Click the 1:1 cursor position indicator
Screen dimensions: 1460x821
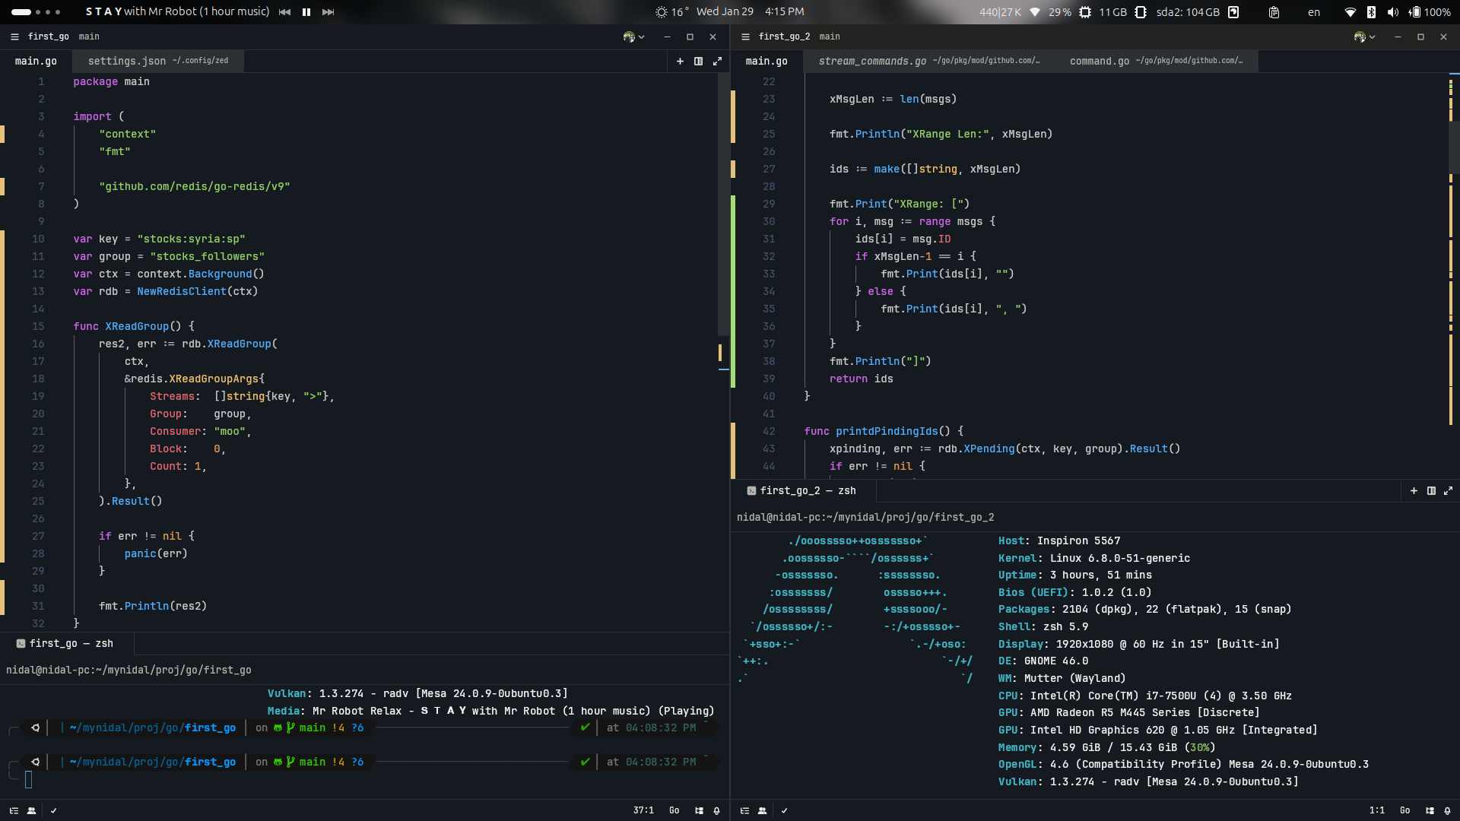coord(1376,811)
